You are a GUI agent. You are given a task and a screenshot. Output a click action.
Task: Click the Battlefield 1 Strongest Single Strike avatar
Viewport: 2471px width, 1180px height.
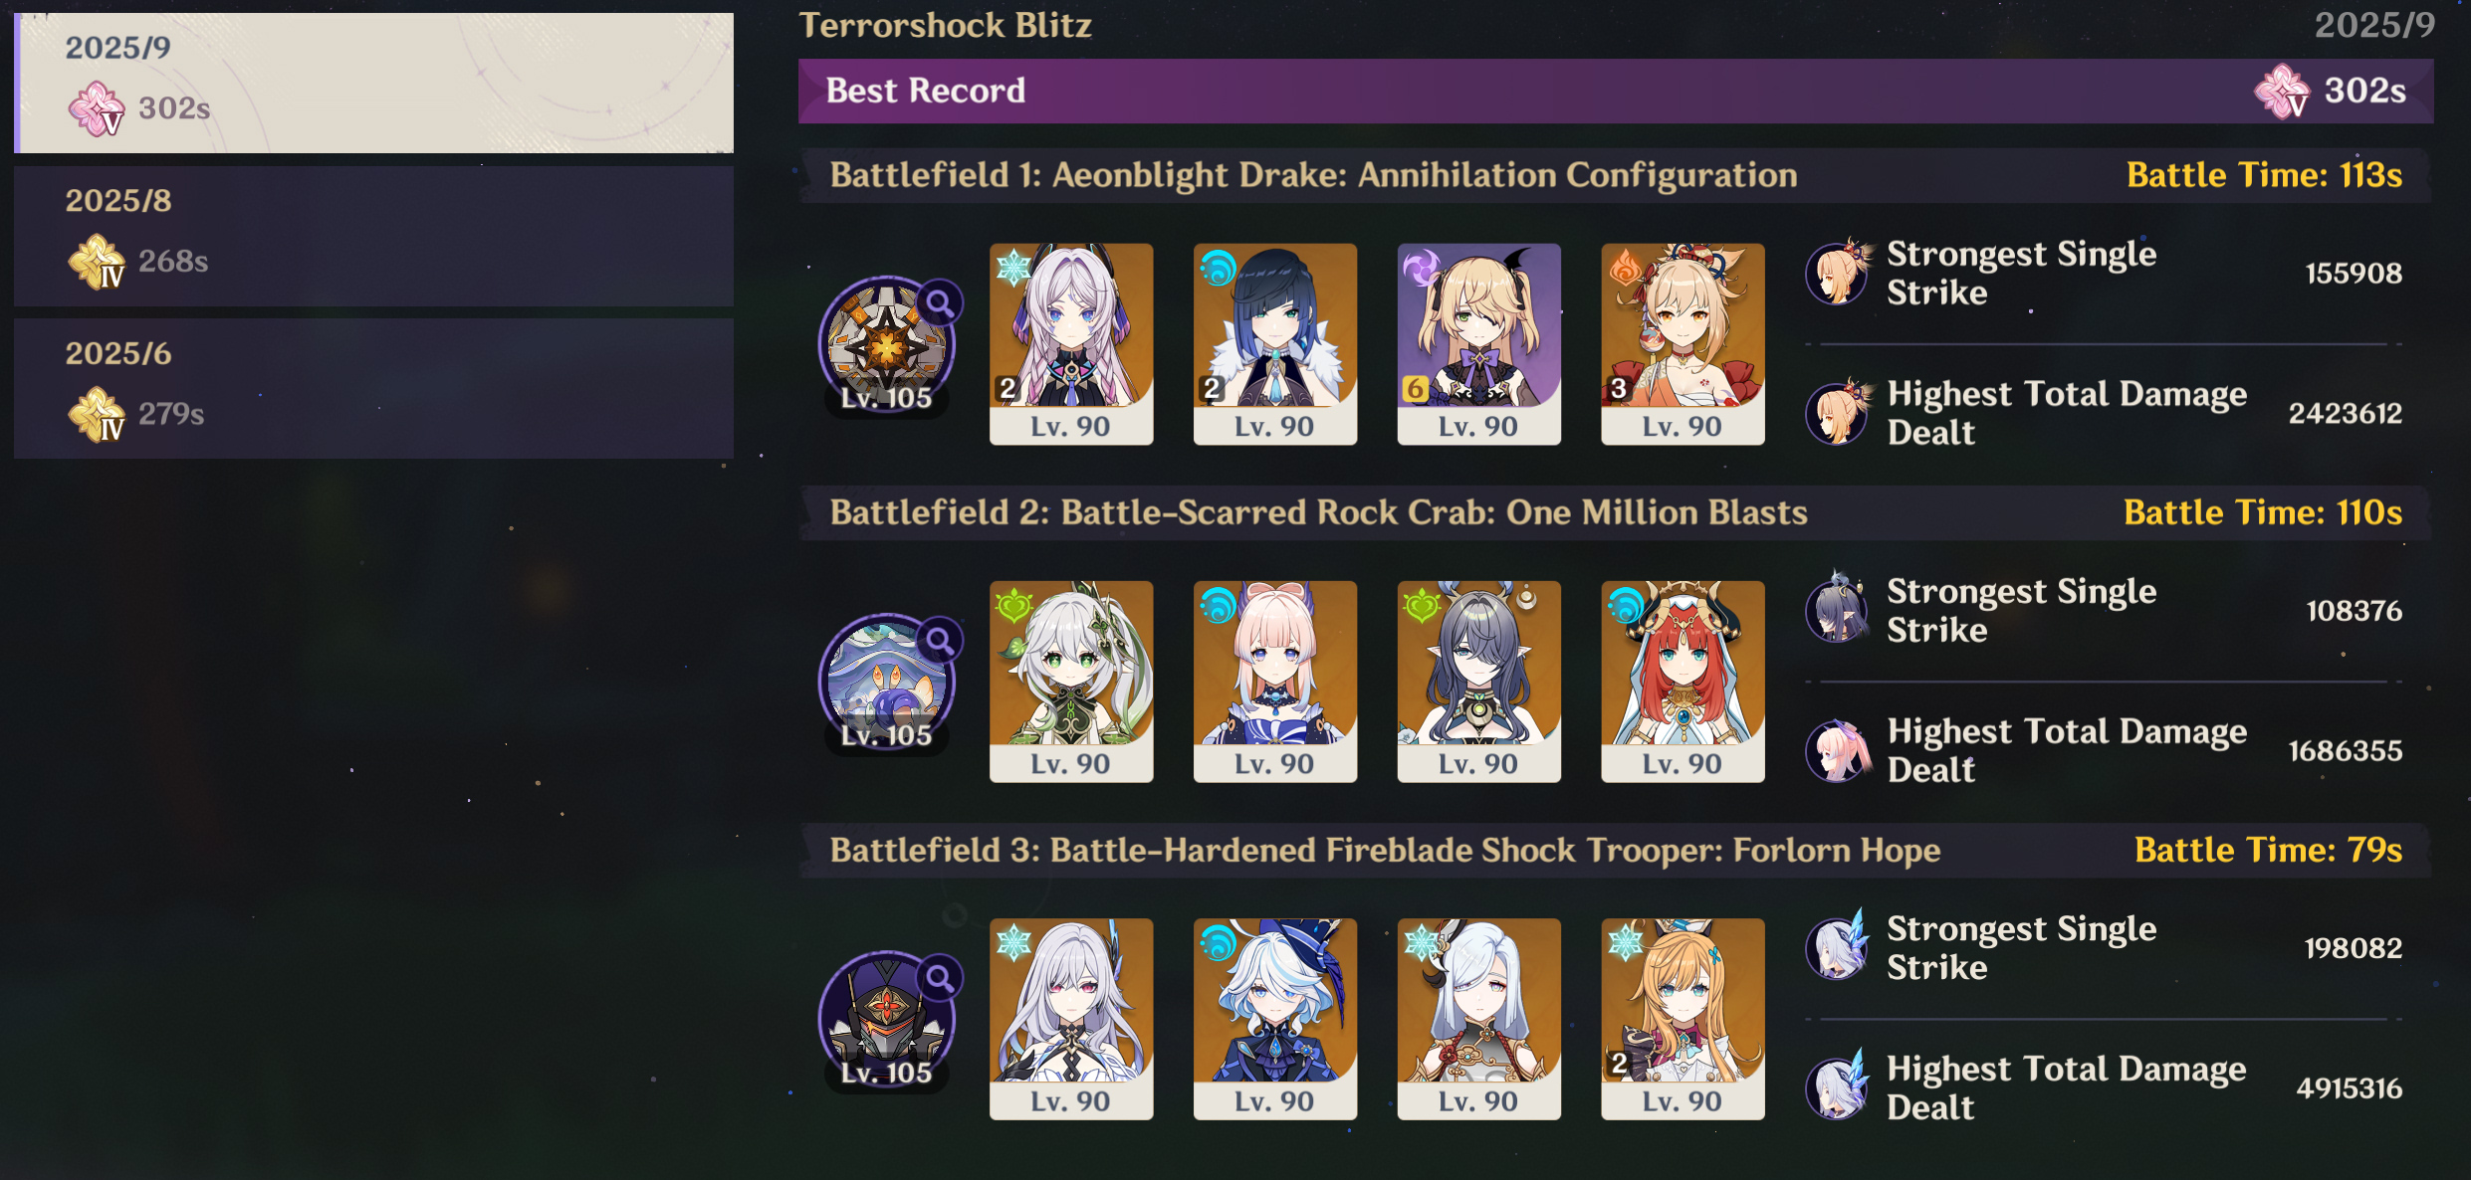click(1838, 273)
